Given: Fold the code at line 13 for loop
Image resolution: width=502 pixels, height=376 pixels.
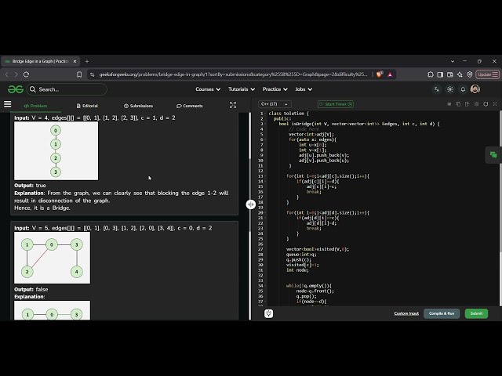Looking at the screenshot, I should [x=265, y=176].
